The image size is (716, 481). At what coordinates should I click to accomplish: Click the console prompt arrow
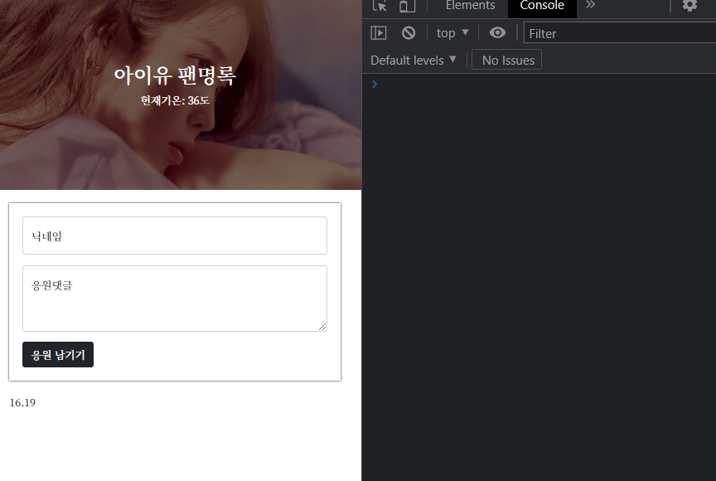pos(375,84)
